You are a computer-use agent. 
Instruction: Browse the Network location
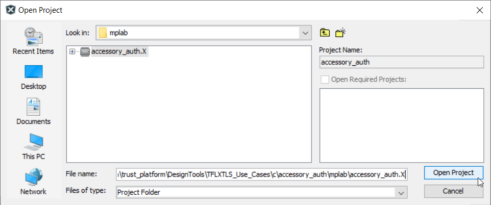(x=33, y=182)
